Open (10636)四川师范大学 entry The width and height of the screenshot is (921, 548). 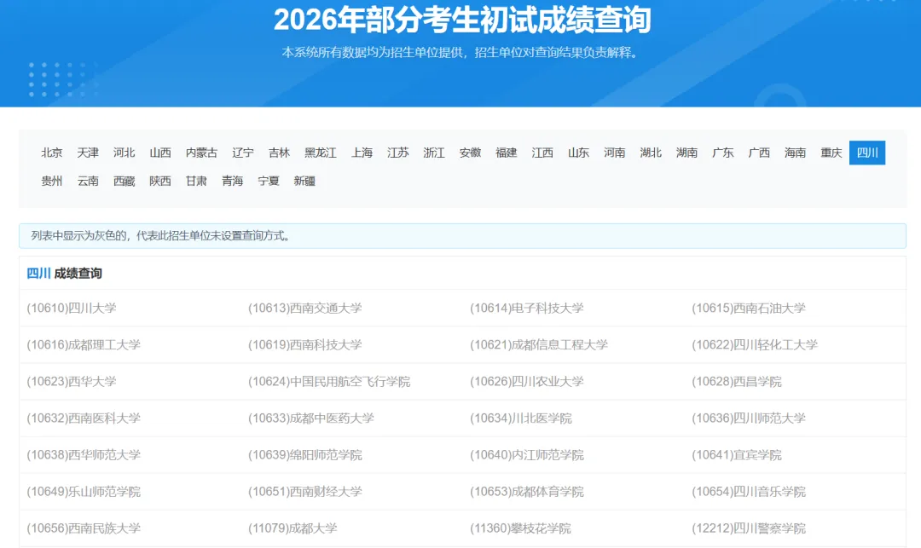point(749,418)
